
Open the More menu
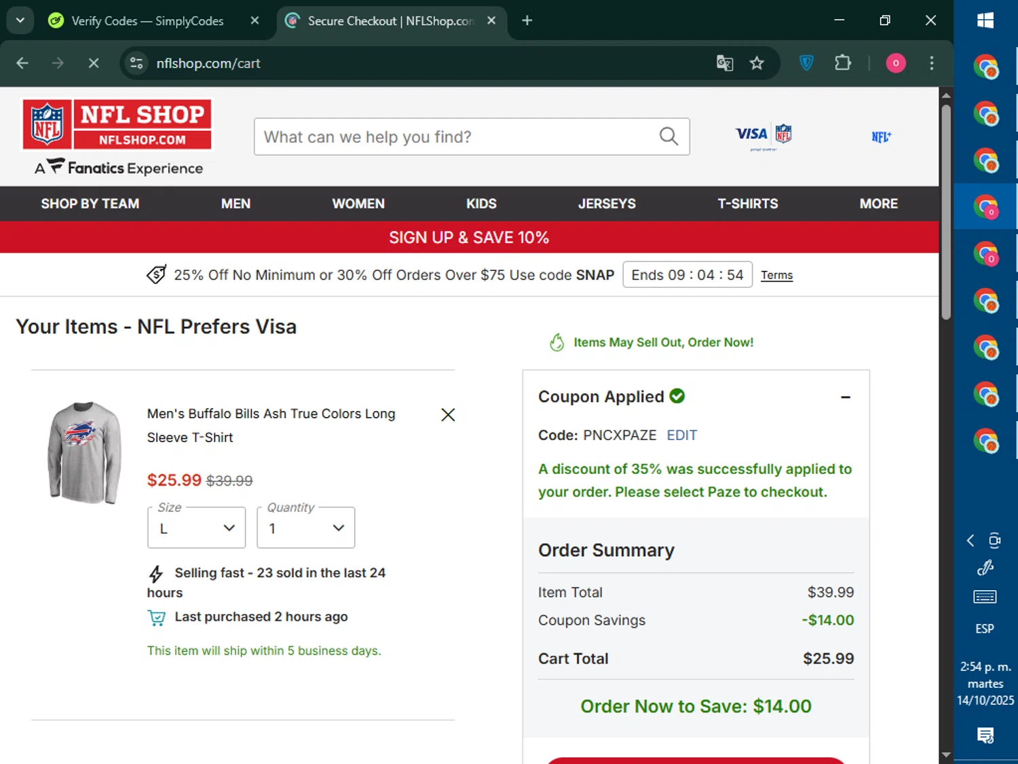[x=879, y=204]
